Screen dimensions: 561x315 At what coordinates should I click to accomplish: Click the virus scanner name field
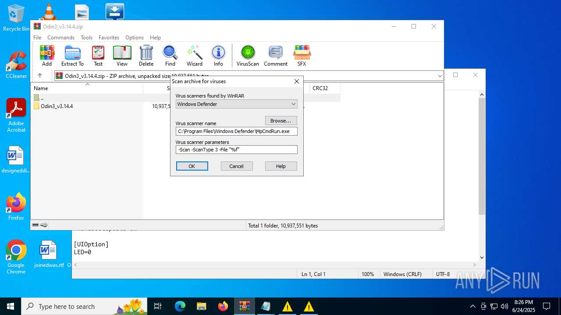(x=237, y=131)
